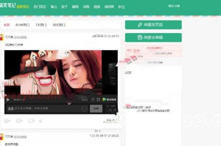Click the video seek bar handle

69,103
